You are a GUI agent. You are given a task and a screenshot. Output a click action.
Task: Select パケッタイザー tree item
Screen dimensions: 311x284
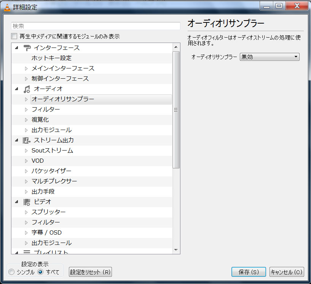pos(51,171)
